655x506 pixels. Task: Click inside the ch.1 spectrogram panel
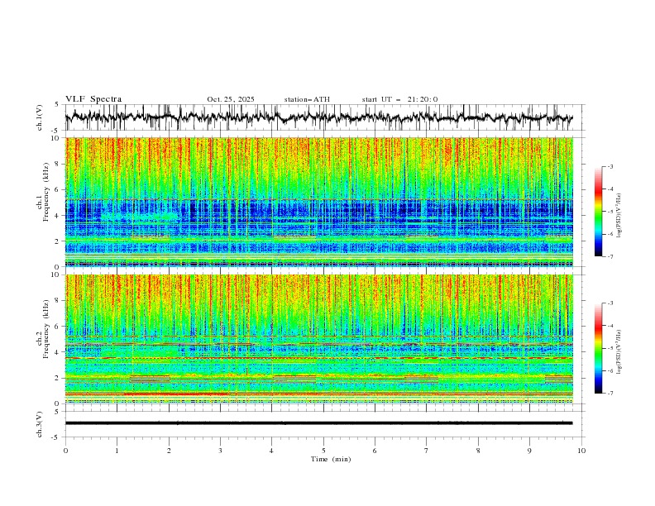[x=318, y=202]
